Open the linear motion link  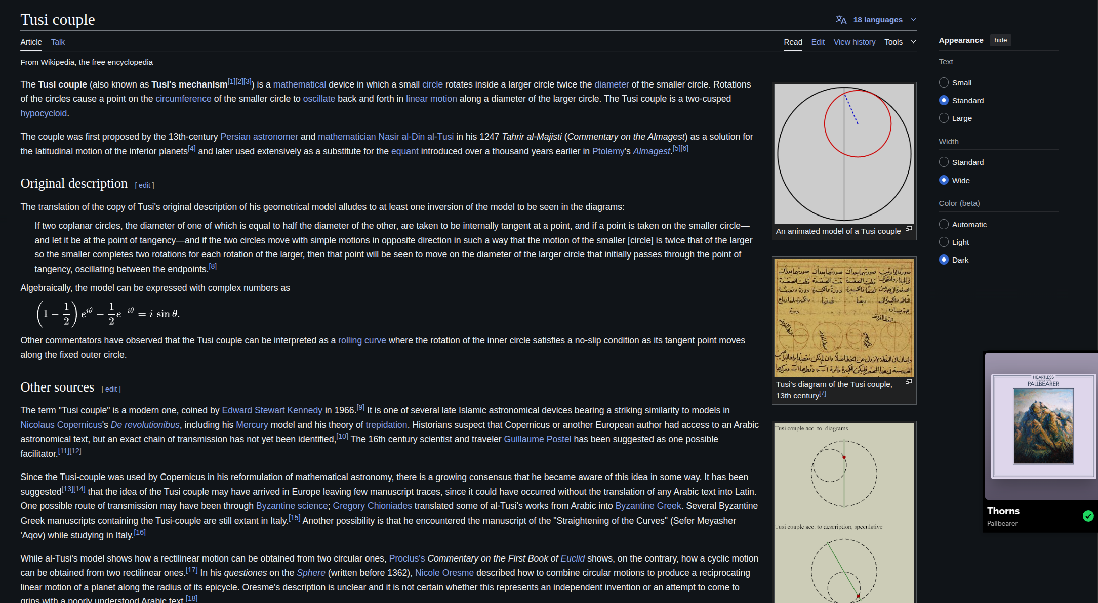(431, 99)
